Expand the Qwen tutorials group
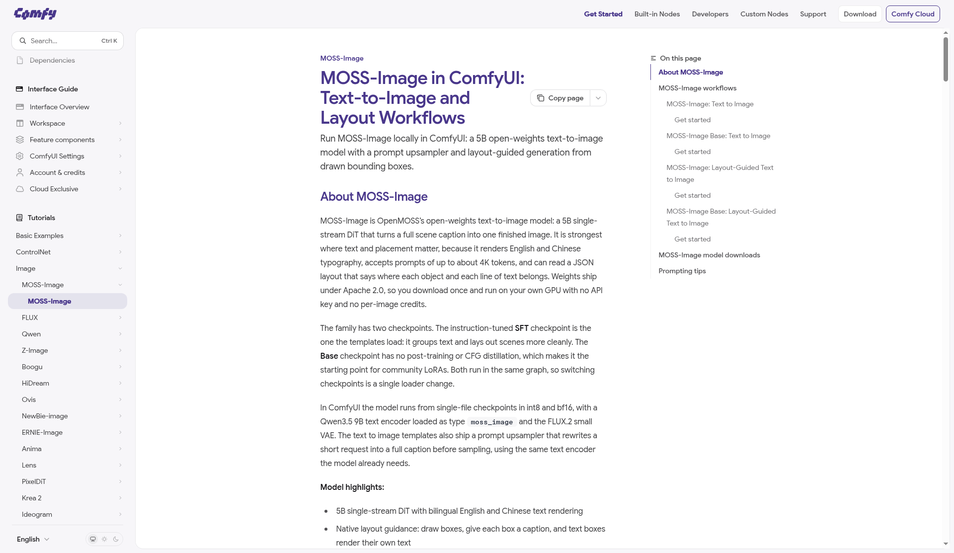Image resolution: width=954 pixels, height=553 pixels. (68, 334)
